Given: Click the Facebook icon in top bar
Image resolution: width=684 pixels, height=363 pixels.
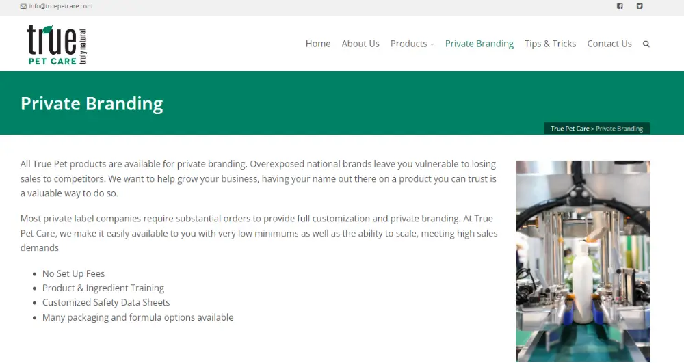Looking at the screenshot, I should click(x=620, y=6).
